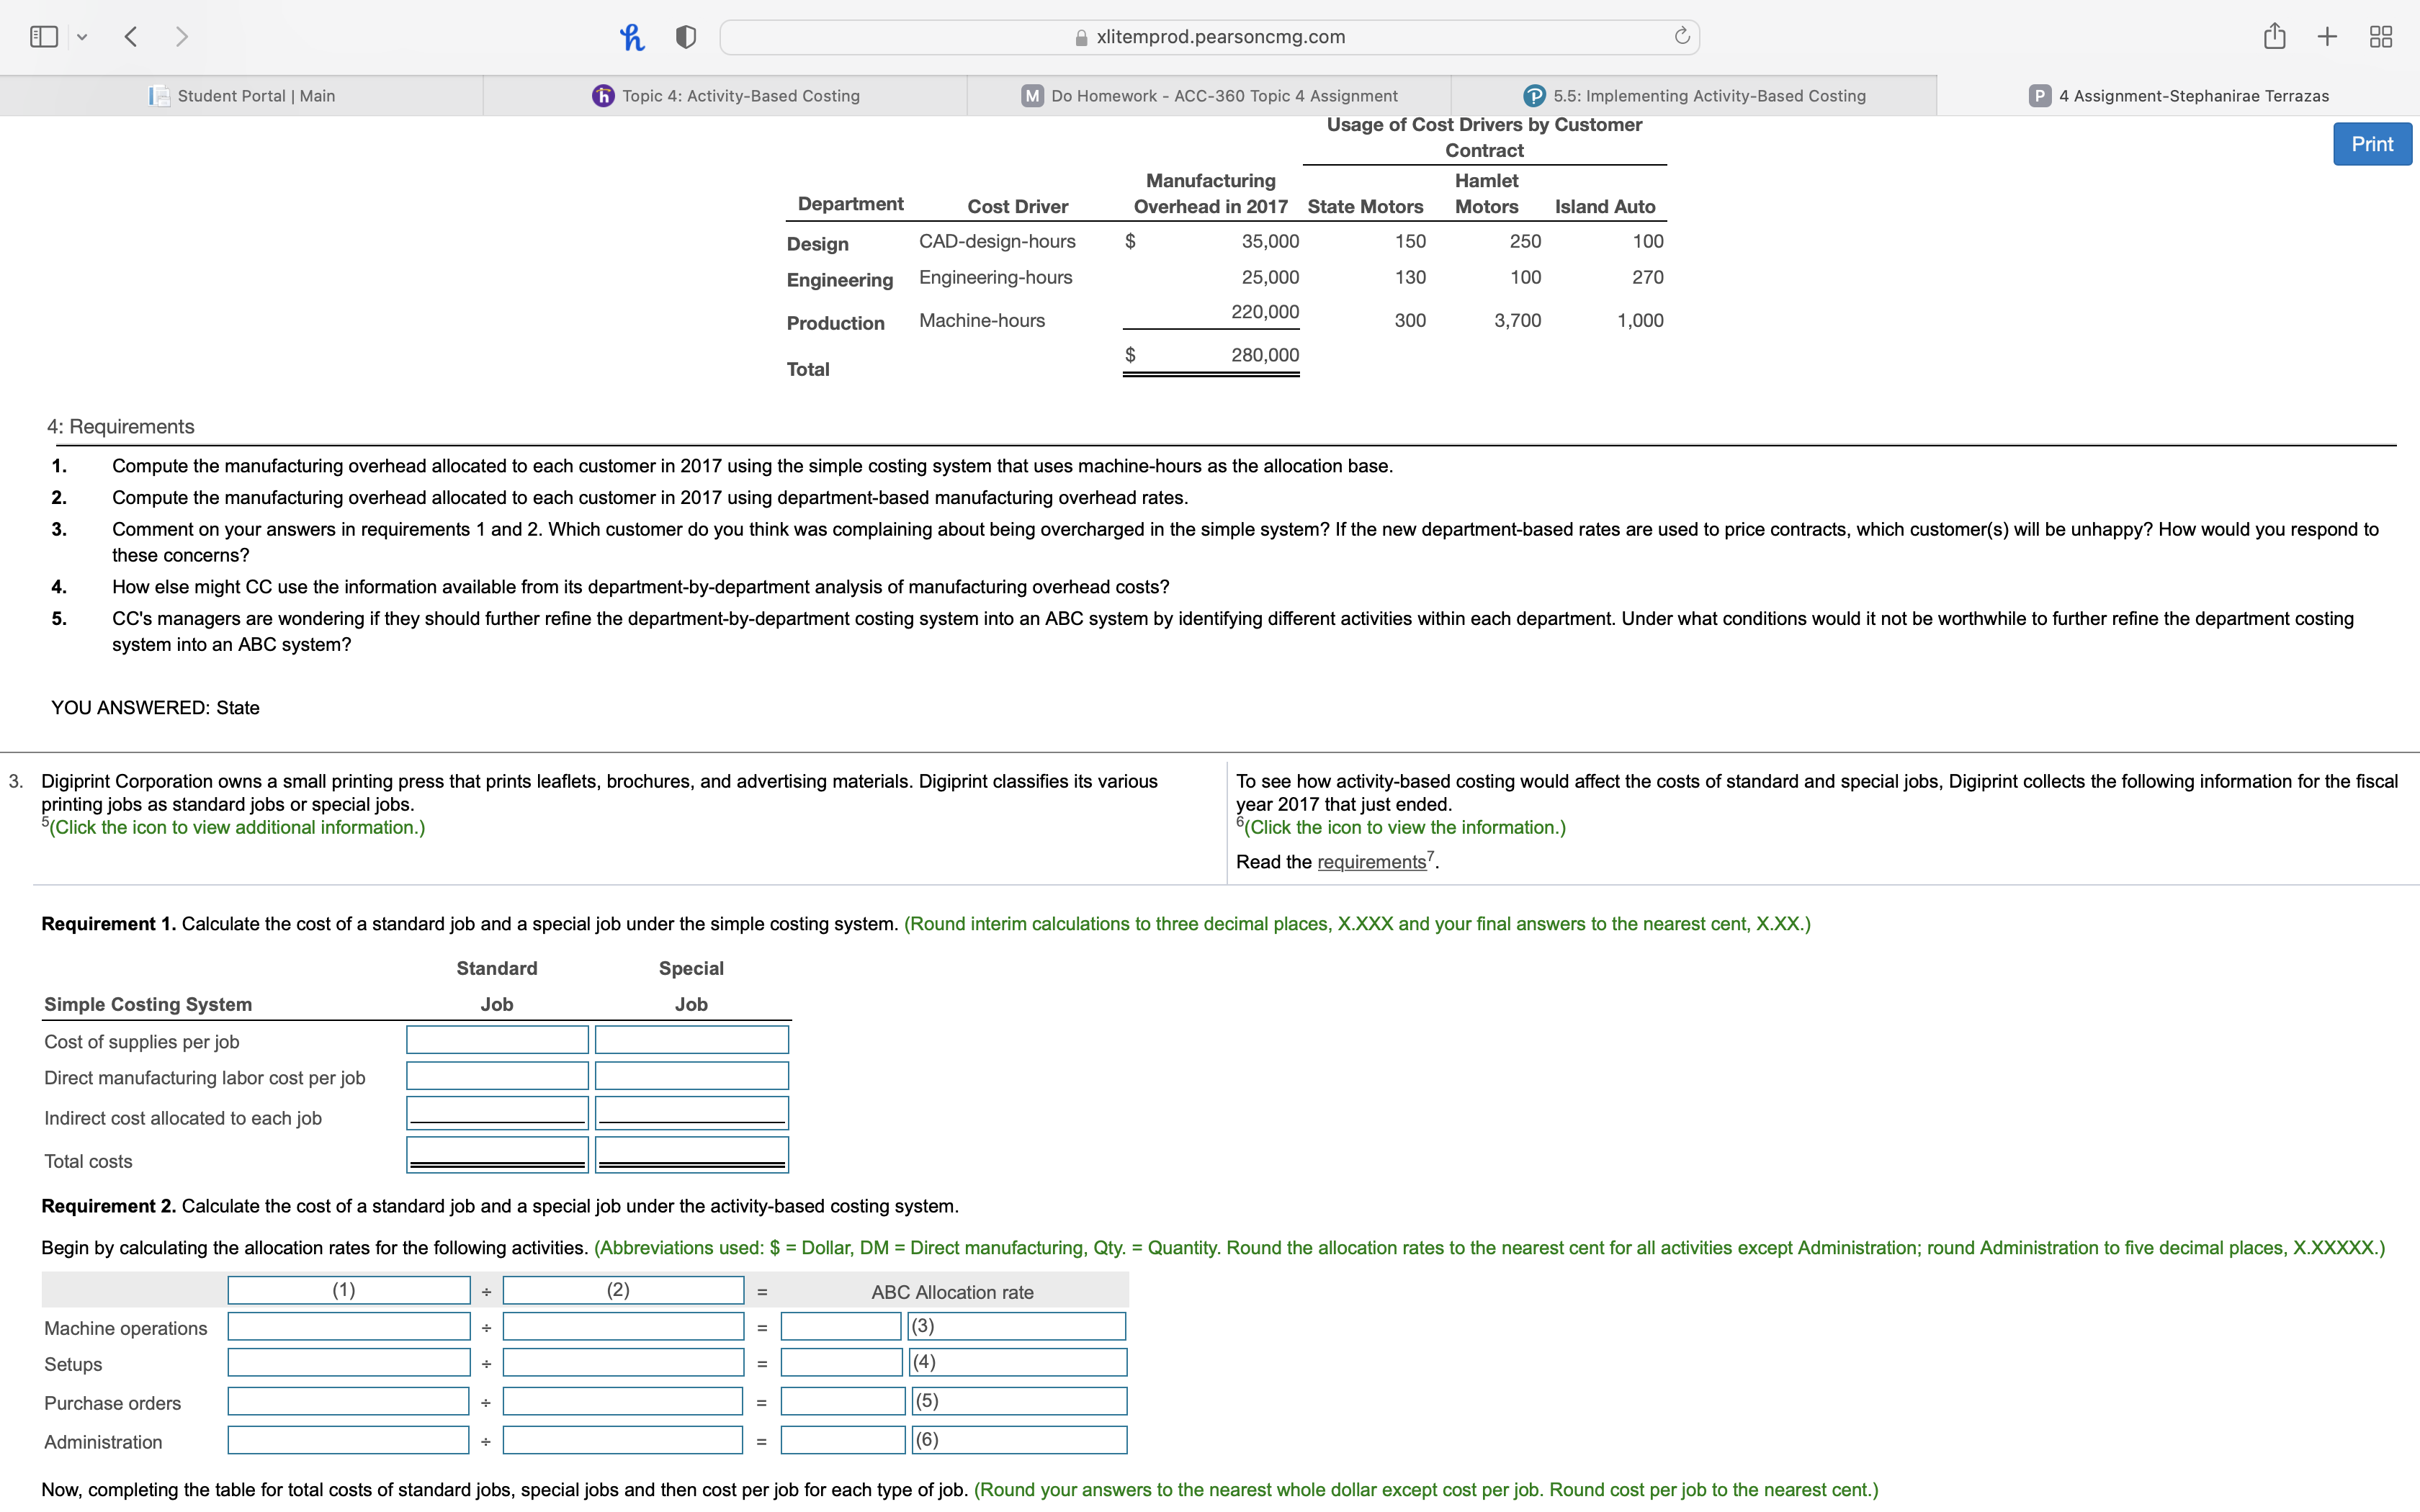Click the Honey extension icon

pos(631,37)
